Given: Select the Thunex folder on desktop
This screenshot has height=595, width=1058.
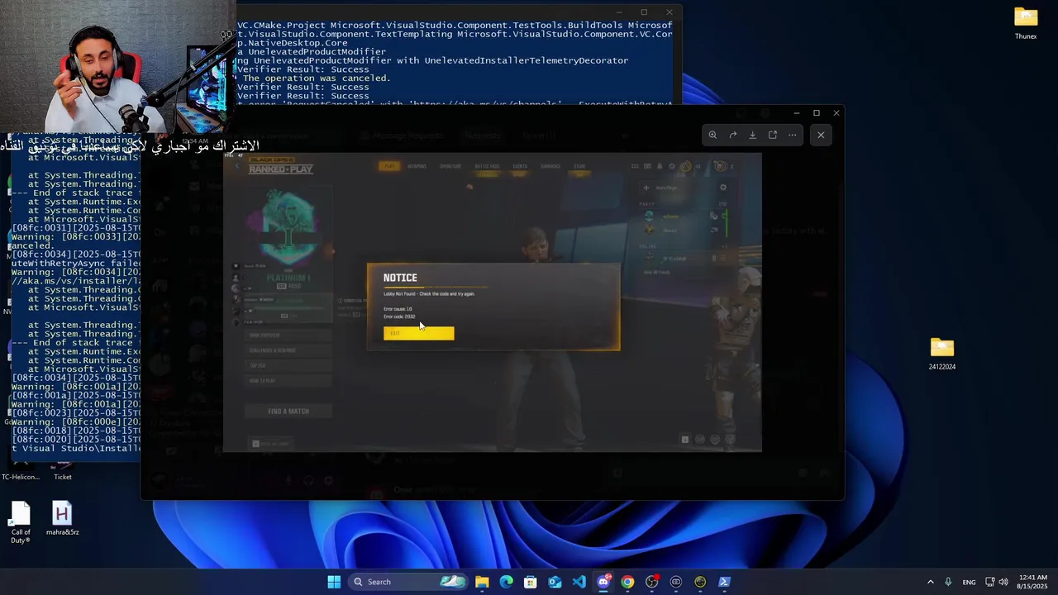Looking at the screenshot, I should 1026,24.
